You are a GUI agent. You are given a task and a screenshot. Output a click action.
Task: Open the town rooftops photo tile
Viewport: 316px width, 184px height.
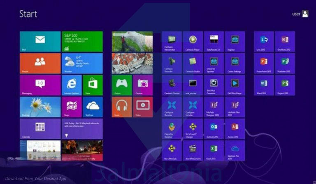(132, 63)
